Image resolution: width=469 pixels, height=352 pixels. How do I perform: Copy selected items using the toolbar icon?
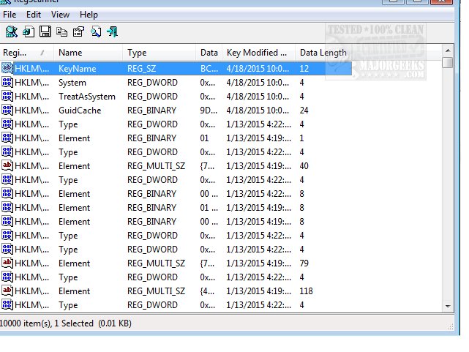click(62, 31)
